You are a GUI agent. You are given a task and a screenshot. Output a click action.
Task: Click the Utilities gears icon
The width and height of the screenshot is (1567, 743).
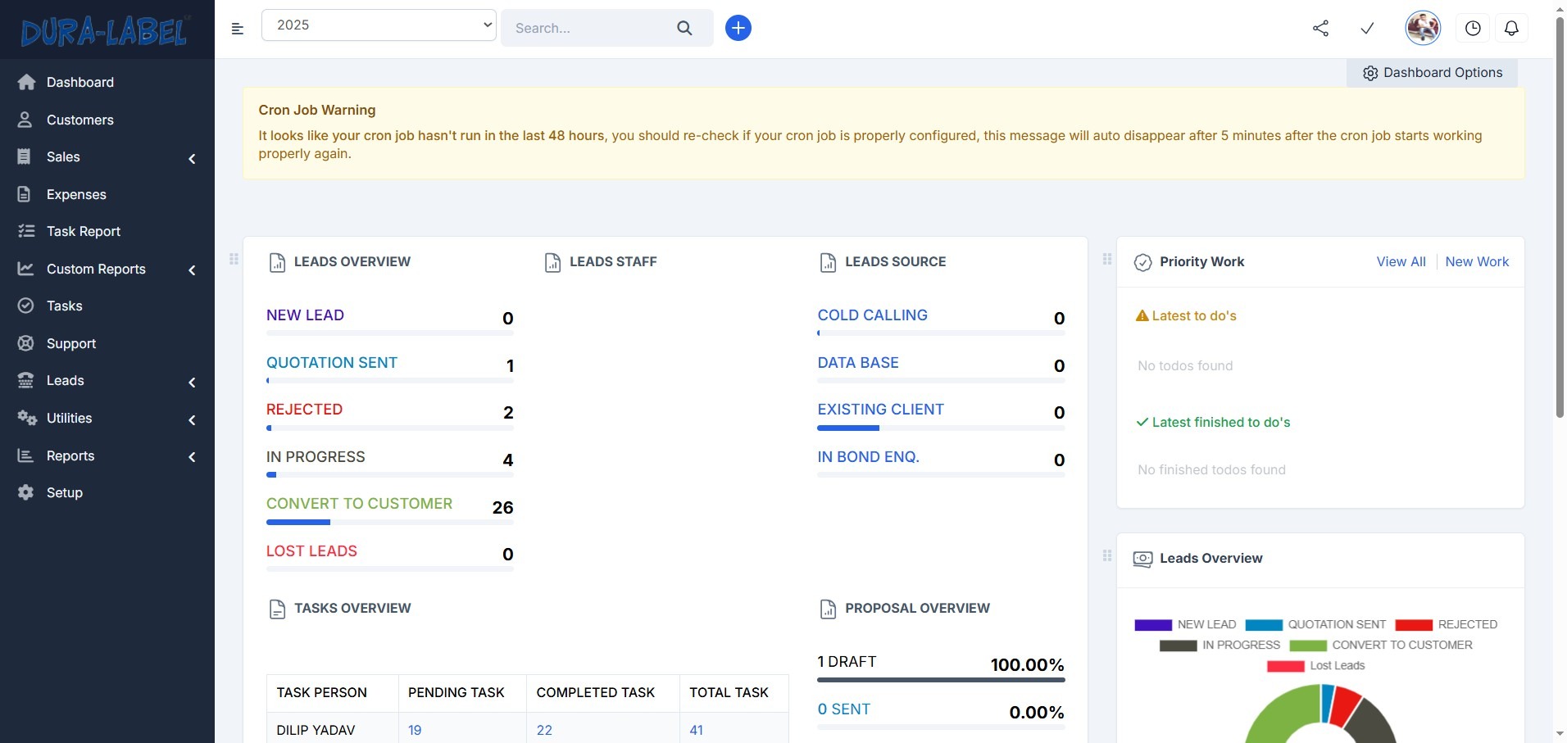click(27, 418)
